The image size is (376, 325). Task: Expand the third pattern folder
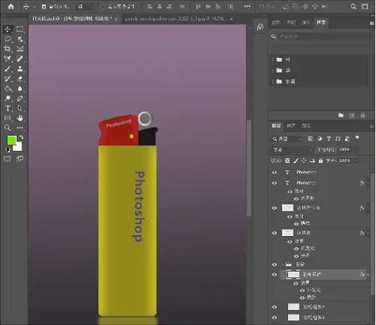click(x=272, y=81)
